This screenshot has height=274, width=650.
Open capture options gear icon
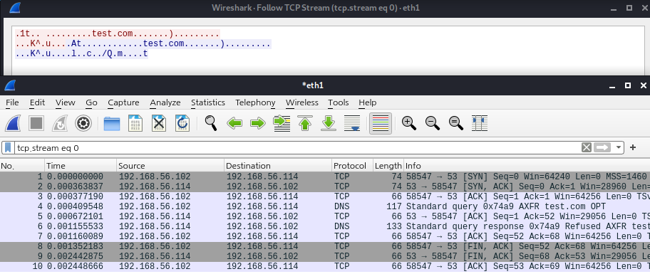(83, 123)
